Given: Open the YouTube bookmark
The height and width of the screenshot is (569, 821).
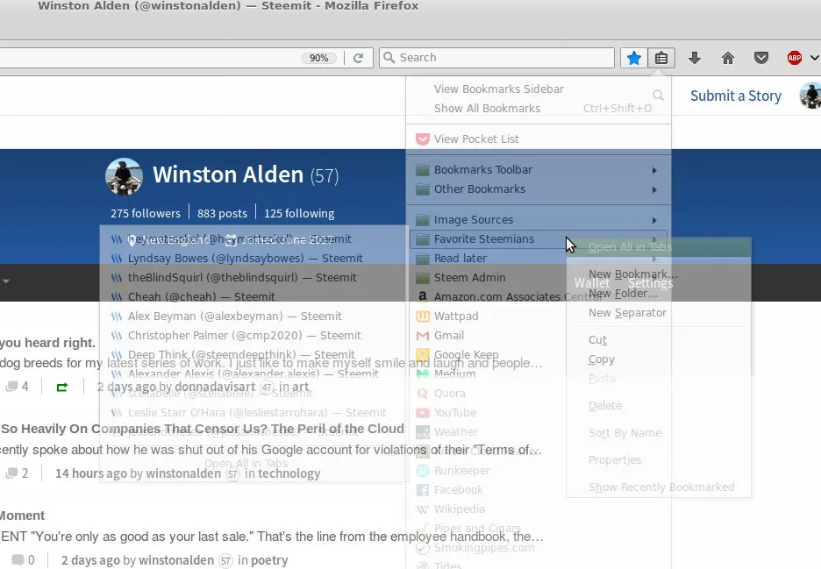Looking at the screenshot, I should (539, 412).
